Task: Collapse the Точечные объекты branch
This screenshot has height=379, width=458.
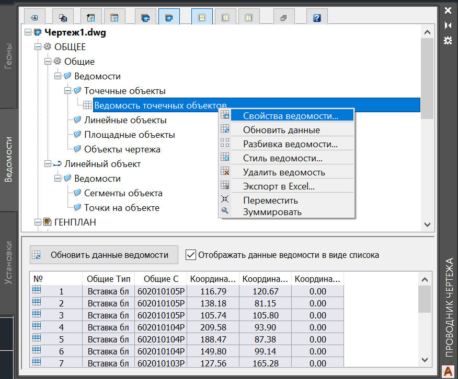Action: click(67, 91)
